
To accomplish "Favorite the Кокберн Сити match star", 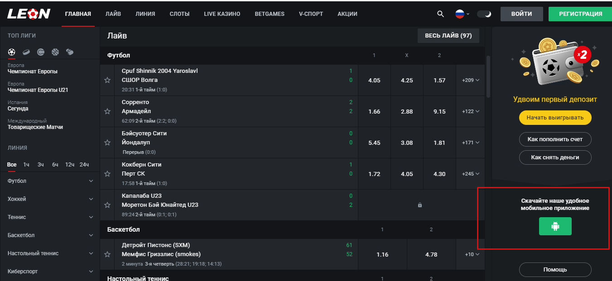I will 107,174.
